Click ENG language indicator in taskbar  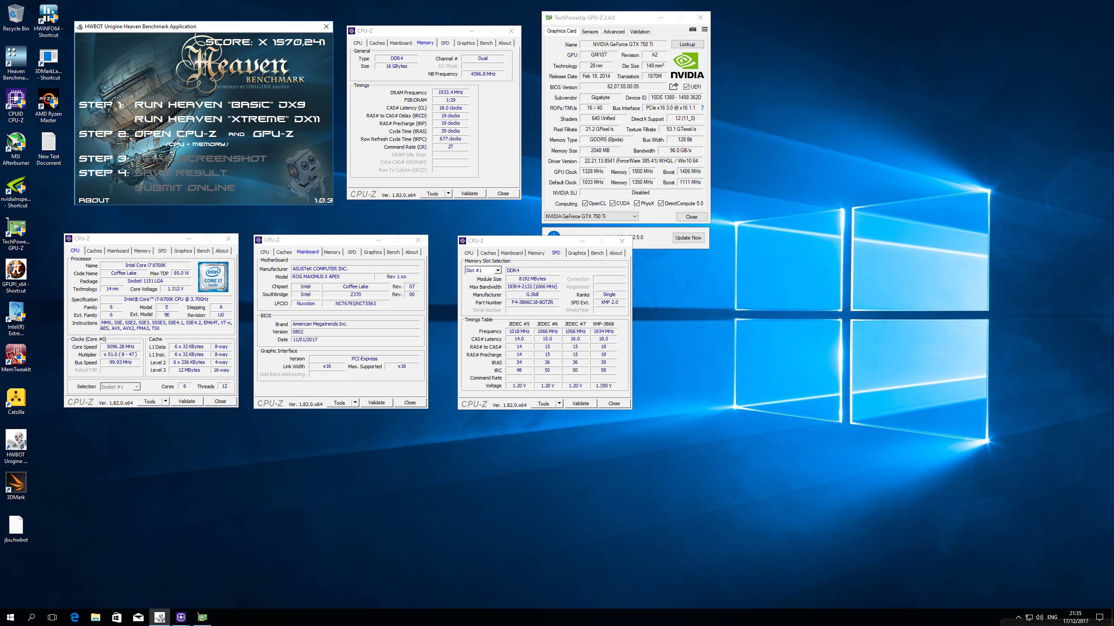(1052, 617)
